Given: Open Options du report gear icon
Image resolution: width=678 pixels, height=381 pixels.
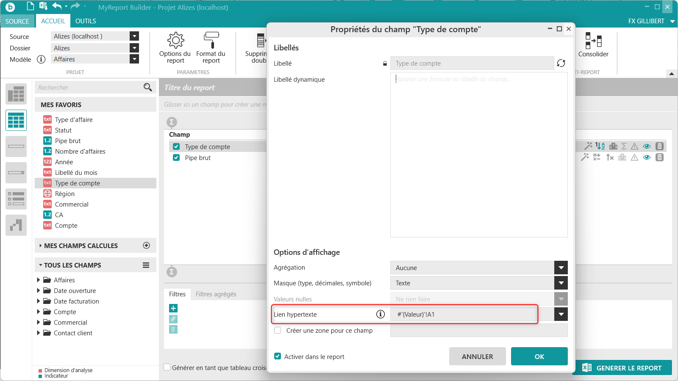Looking at the screenshot, I should coord(175,41).
